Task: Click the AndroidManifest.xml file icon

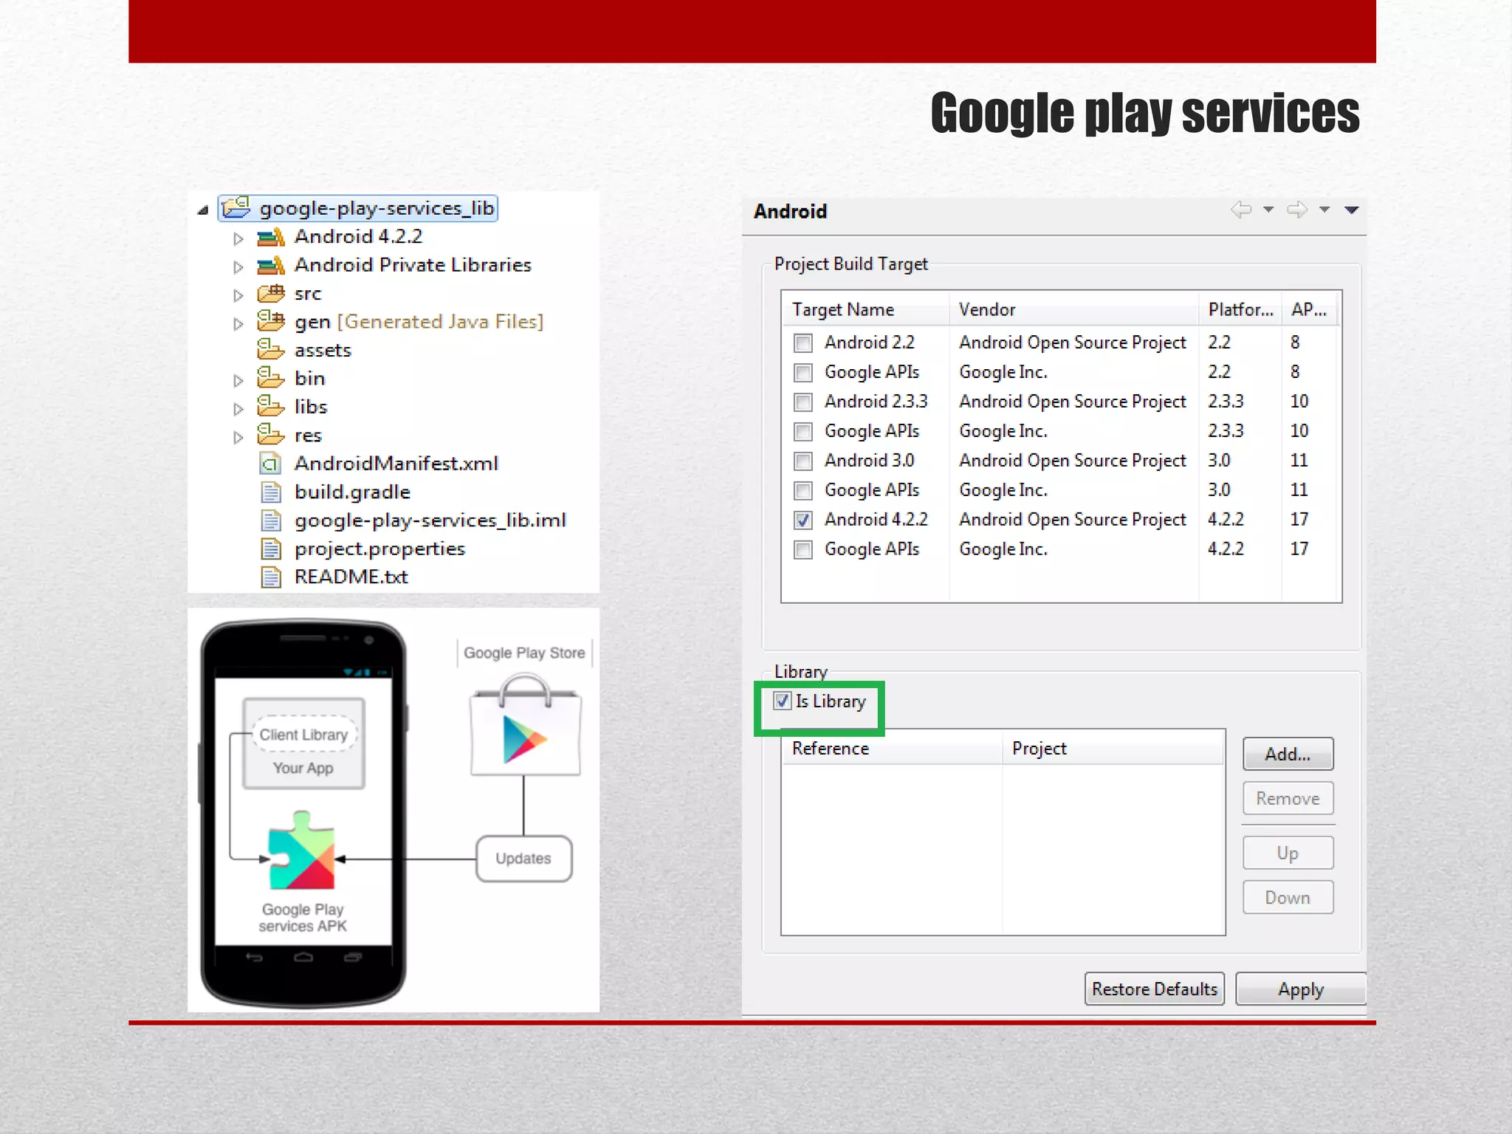Action: tap(271, 464)
